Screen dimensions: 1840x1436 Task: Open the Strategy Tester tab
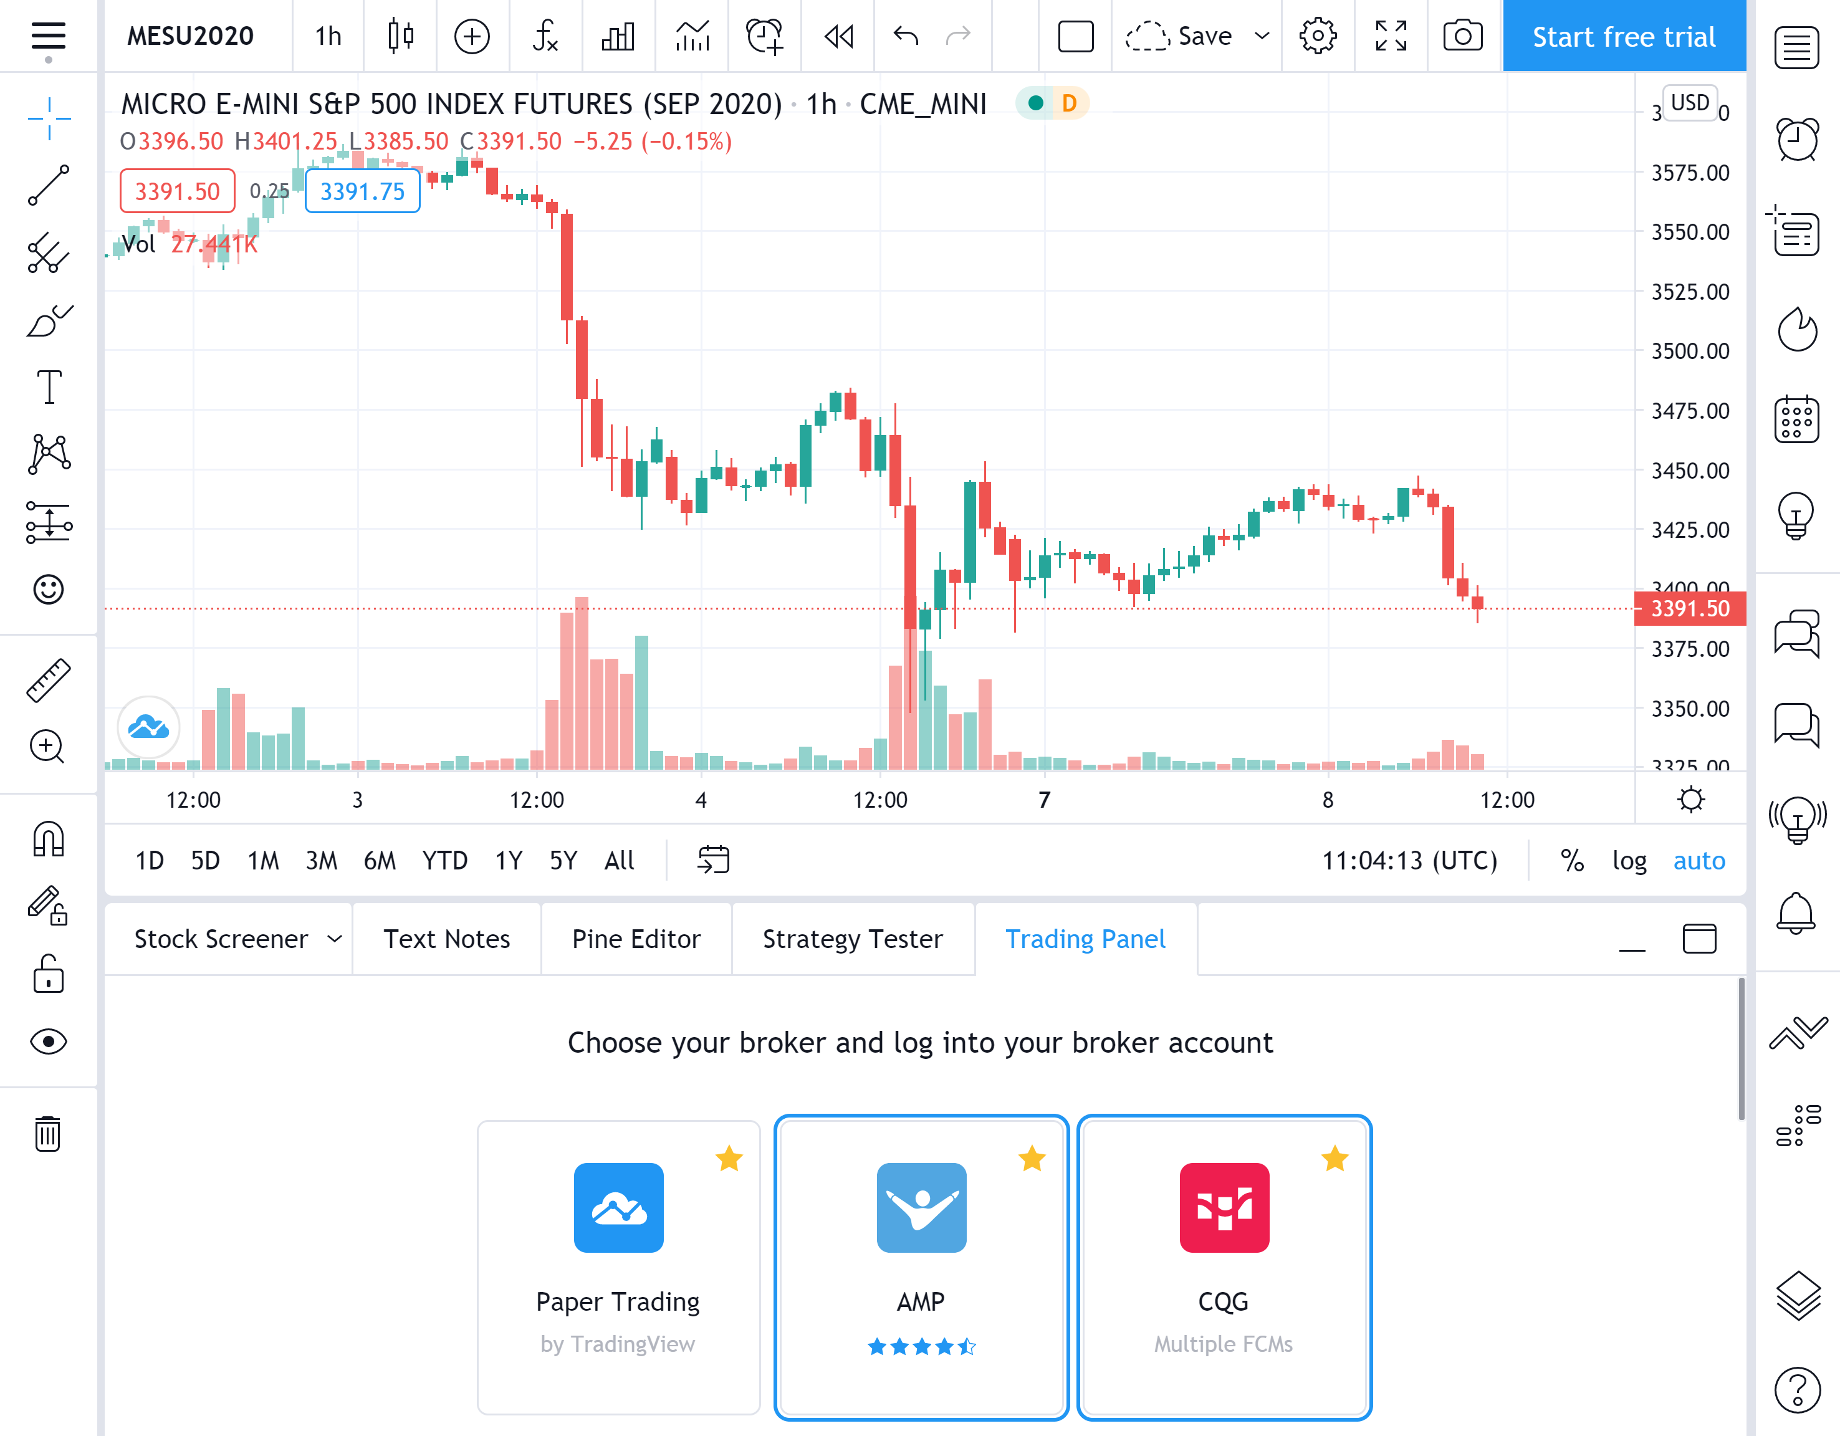point(853,939)
